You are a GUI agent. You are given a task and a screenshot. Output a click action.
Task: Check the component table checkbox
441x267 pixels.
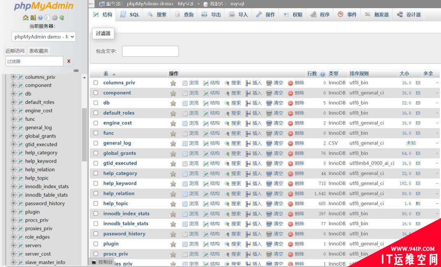click(x=96, y=93)
